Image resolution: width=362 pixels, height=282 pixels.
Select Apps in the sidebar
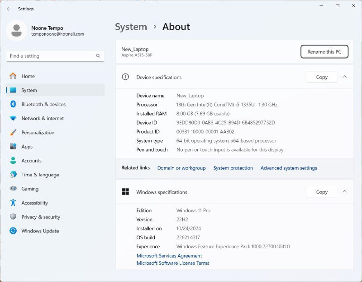(55, 146)
